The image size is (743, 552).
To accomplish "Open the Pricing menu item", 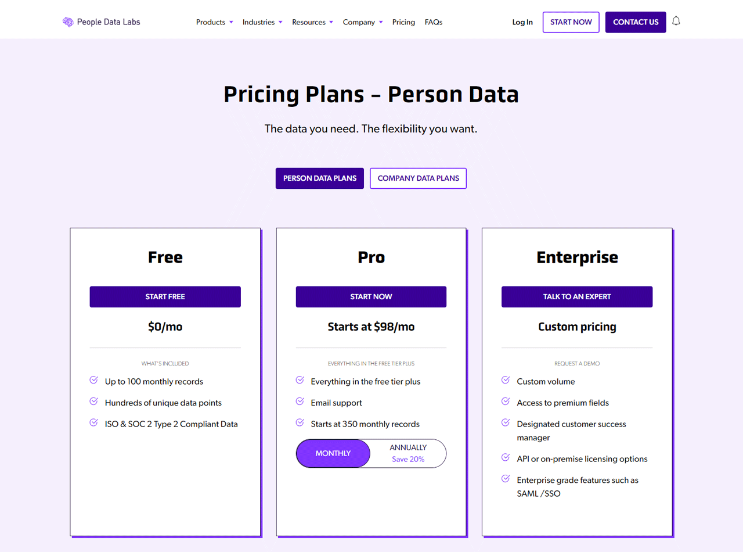I will 403,22.
